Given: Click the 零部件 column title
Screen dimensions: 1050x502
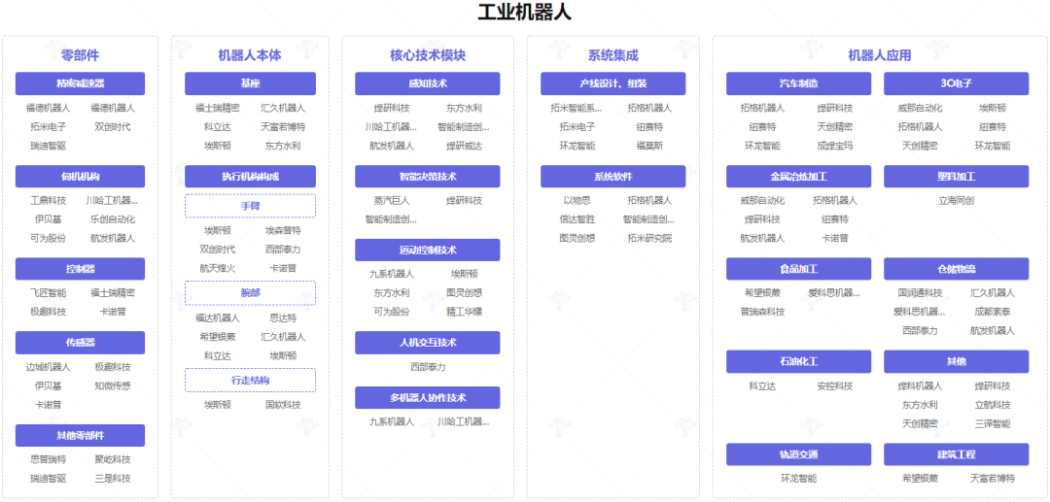Looking at the screenshot, I should tap(80, 55).
